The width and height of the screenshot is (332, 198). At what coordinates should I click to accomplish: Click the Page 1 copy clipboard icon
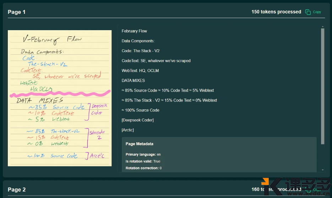pyautogui.click(x=308, y=12)
